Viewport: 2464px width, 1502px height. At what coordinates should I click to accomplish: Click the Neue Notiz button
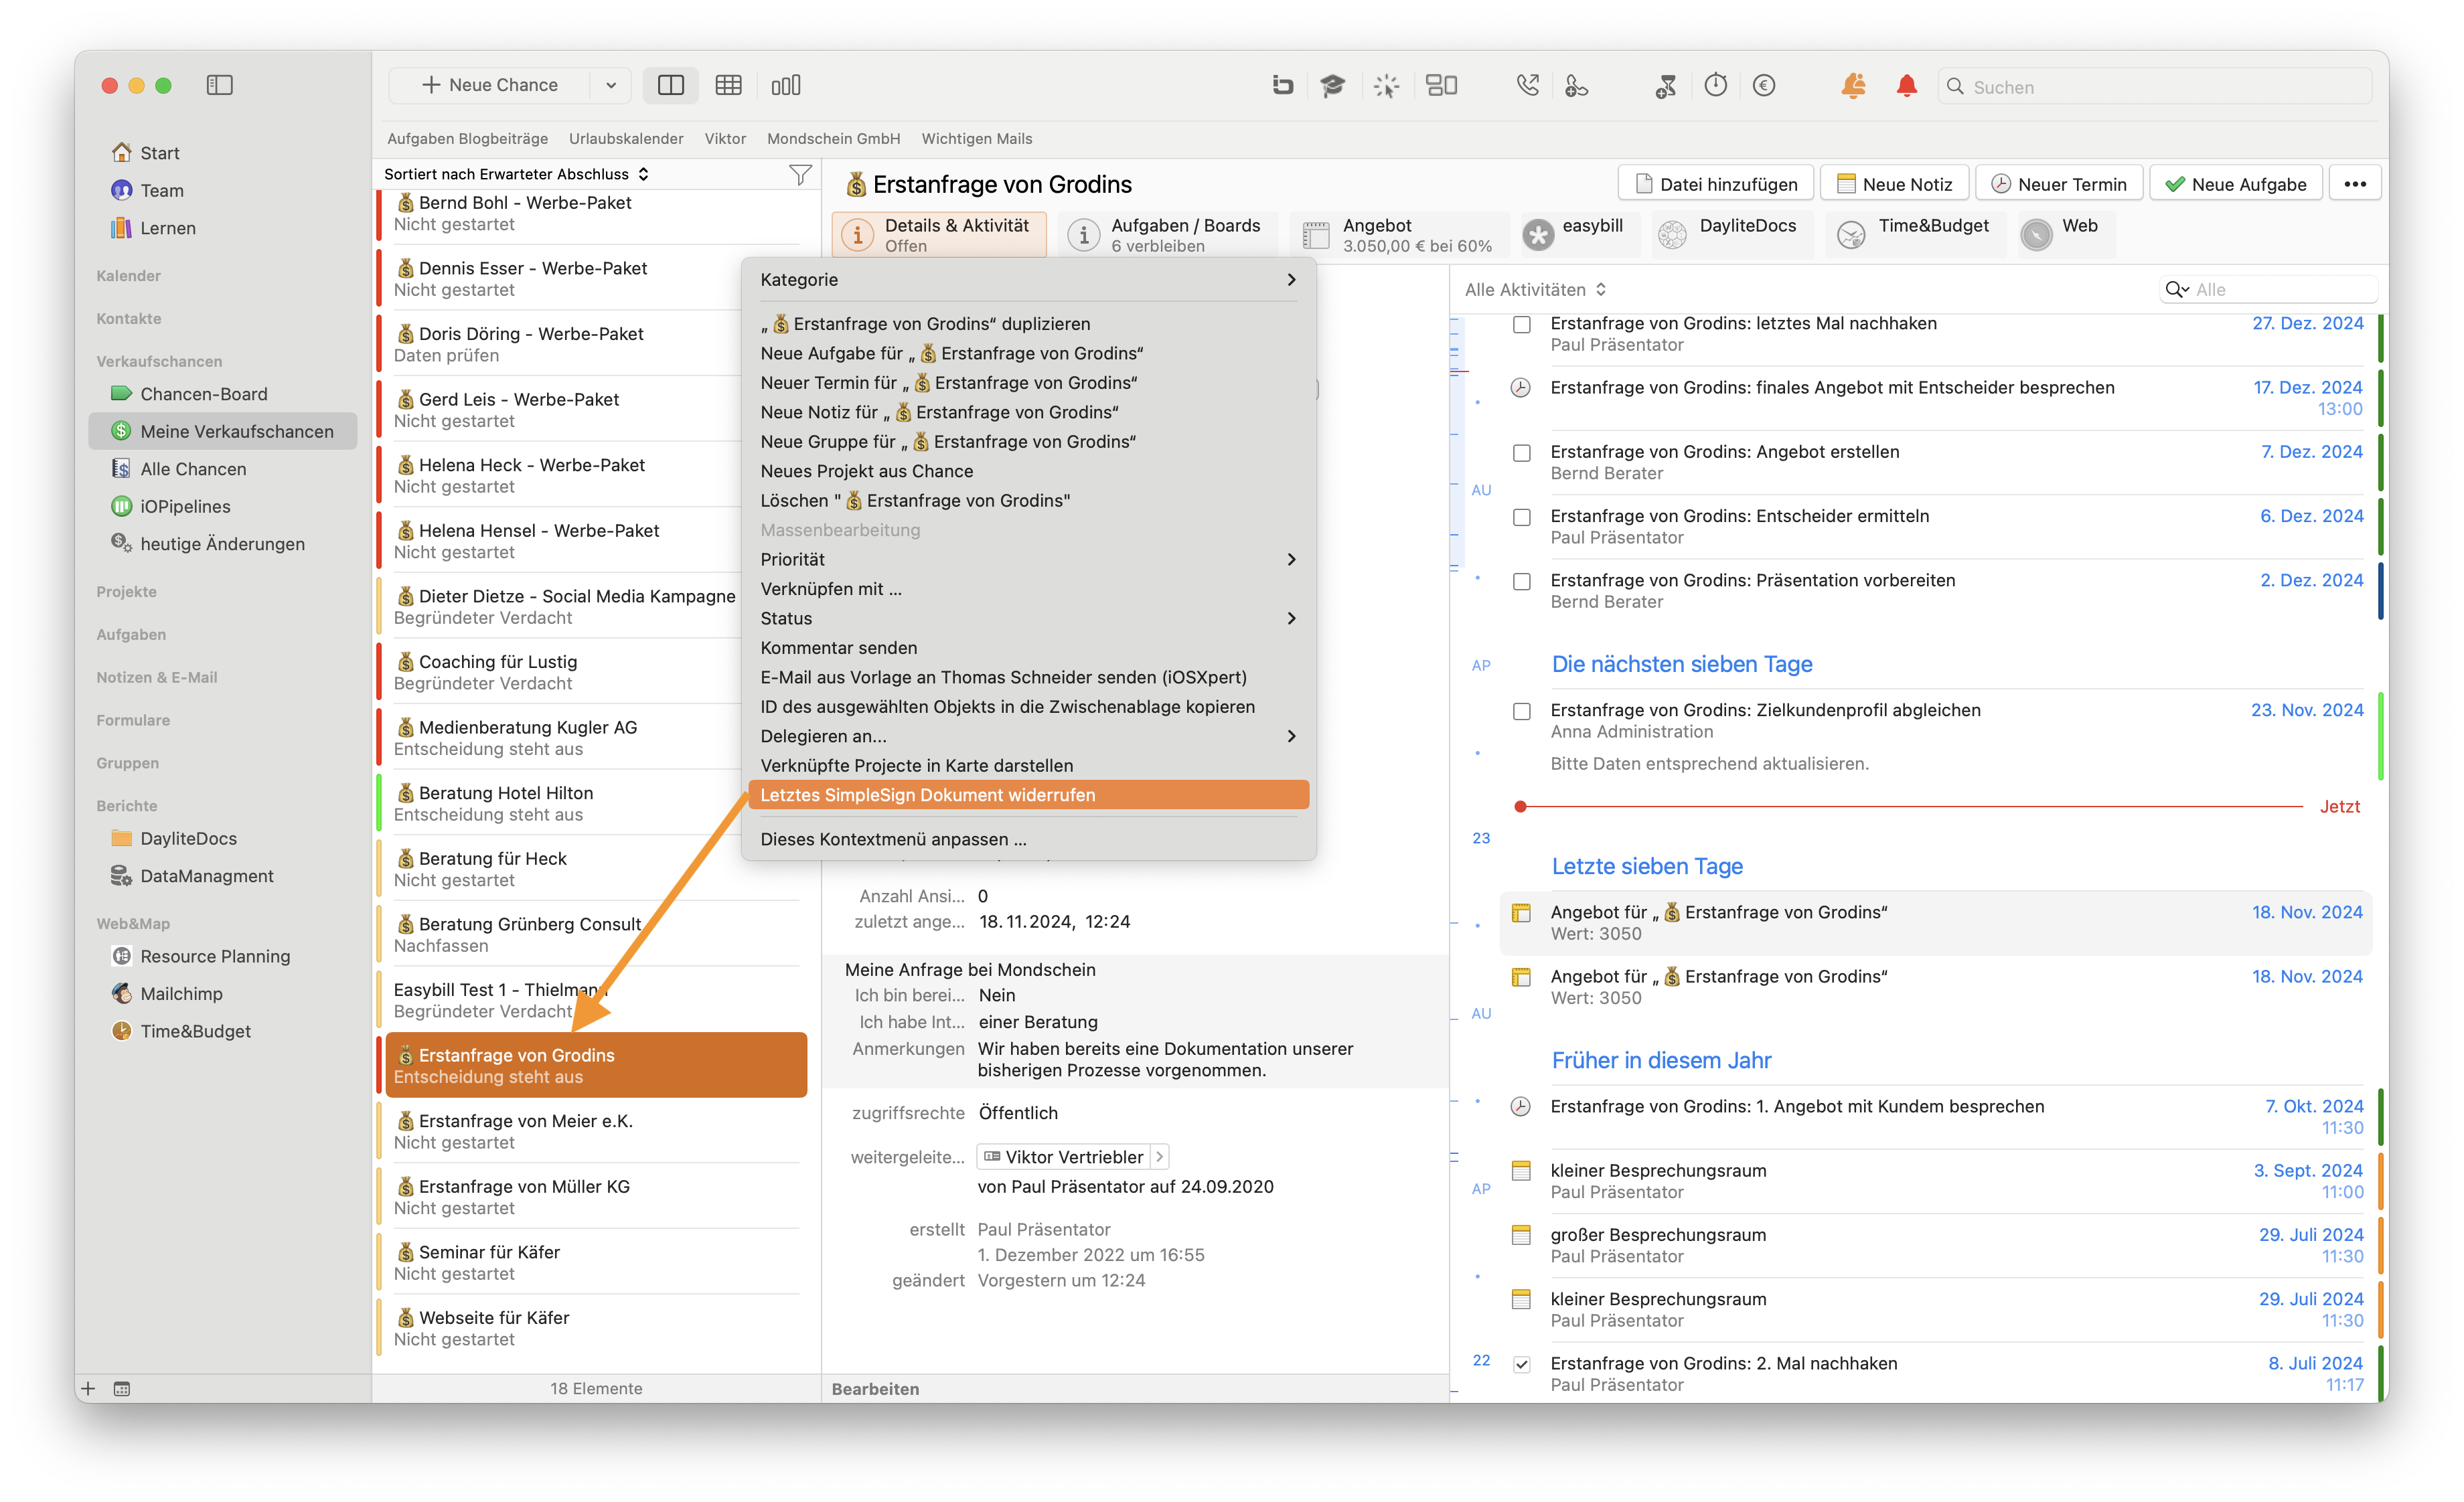(1894, 184)
